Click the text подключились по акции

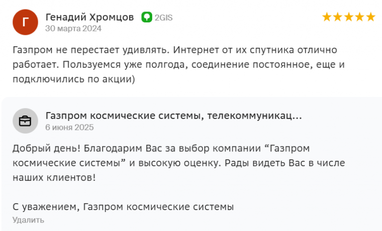point(74,79)
